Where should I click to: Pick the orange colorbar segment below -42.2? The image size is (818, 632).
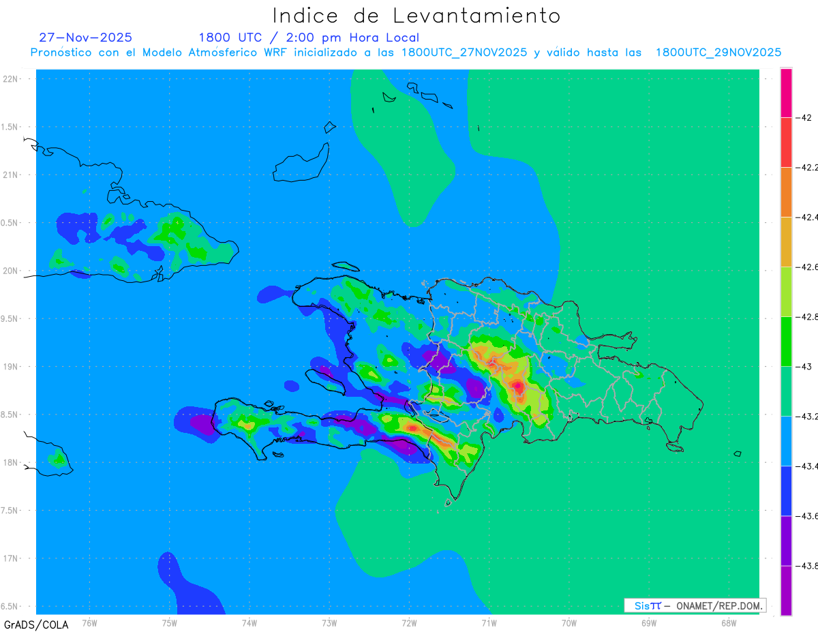click(786, 192)
